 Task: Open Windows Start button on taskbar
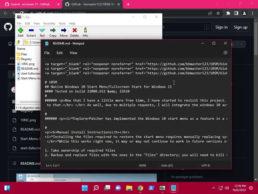click(x=85, y=188)
